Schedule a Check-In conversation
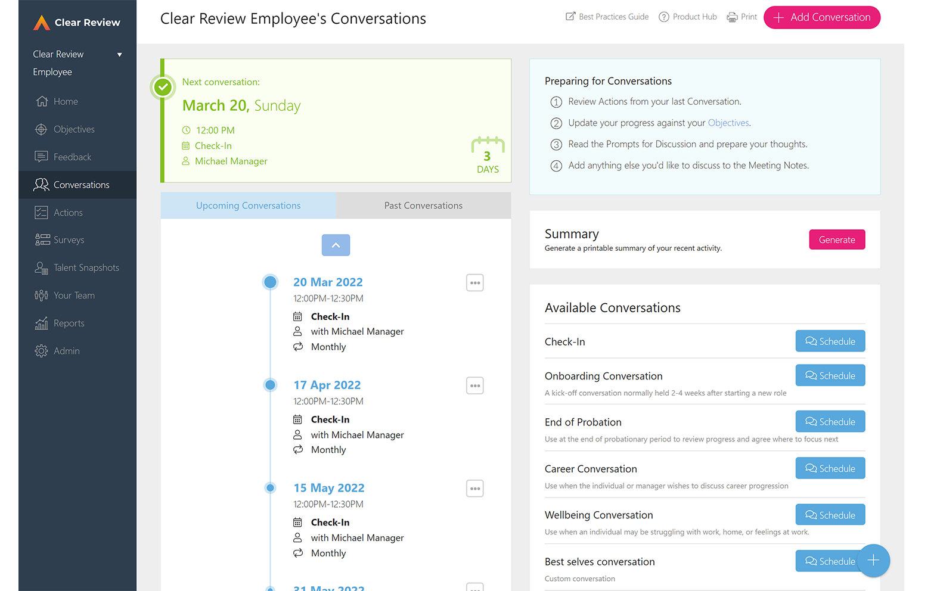 [830, 341]
